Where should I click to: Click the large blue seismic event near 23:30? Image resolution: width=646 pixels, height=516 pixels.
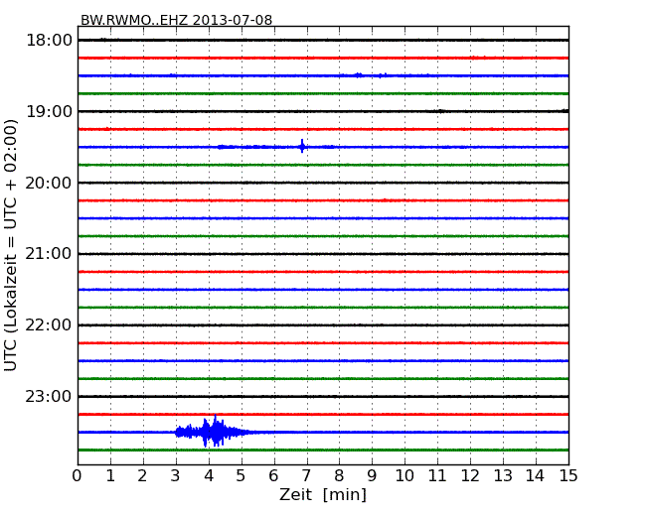coord(215,432)
